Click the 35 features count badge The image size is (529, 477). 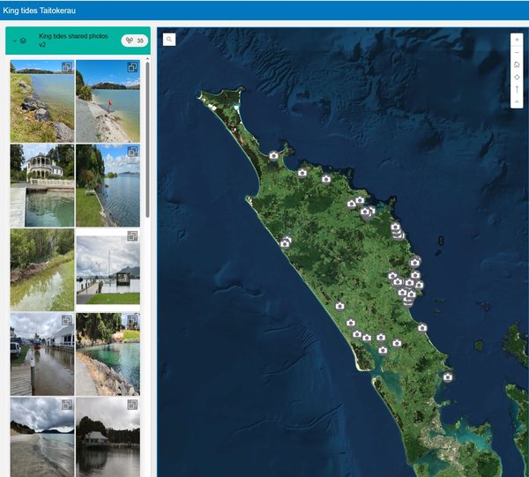click(135, 41)
